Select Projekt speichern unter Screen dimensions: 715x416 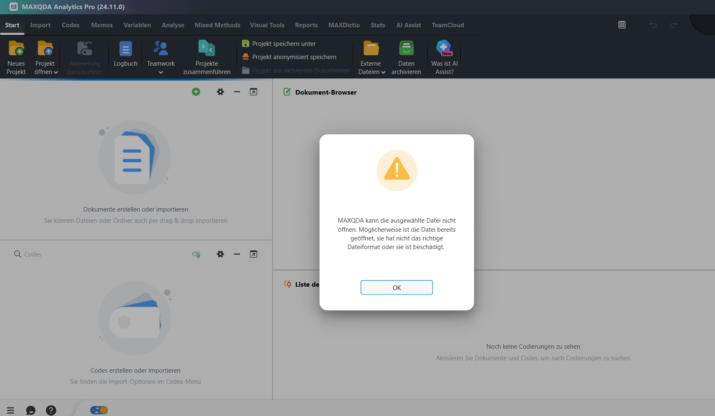click(x=279, y=44)
